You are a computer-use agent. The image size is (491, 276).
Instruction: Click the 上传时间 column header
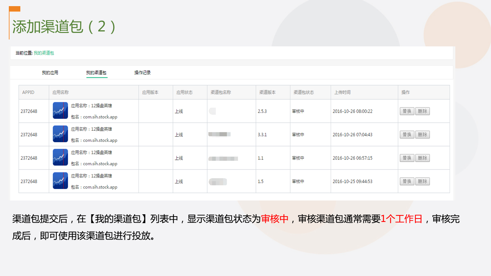point(343,92)
